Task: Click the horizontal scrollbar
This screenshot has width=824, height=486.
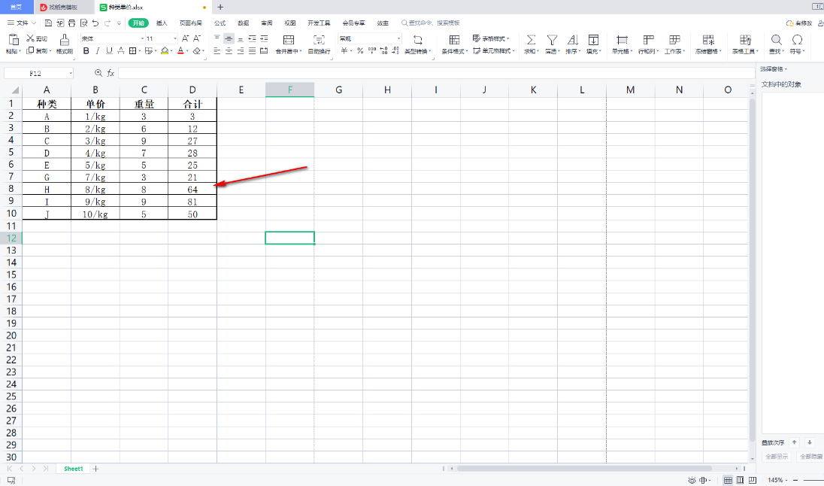Action: (x=584, y=468)
